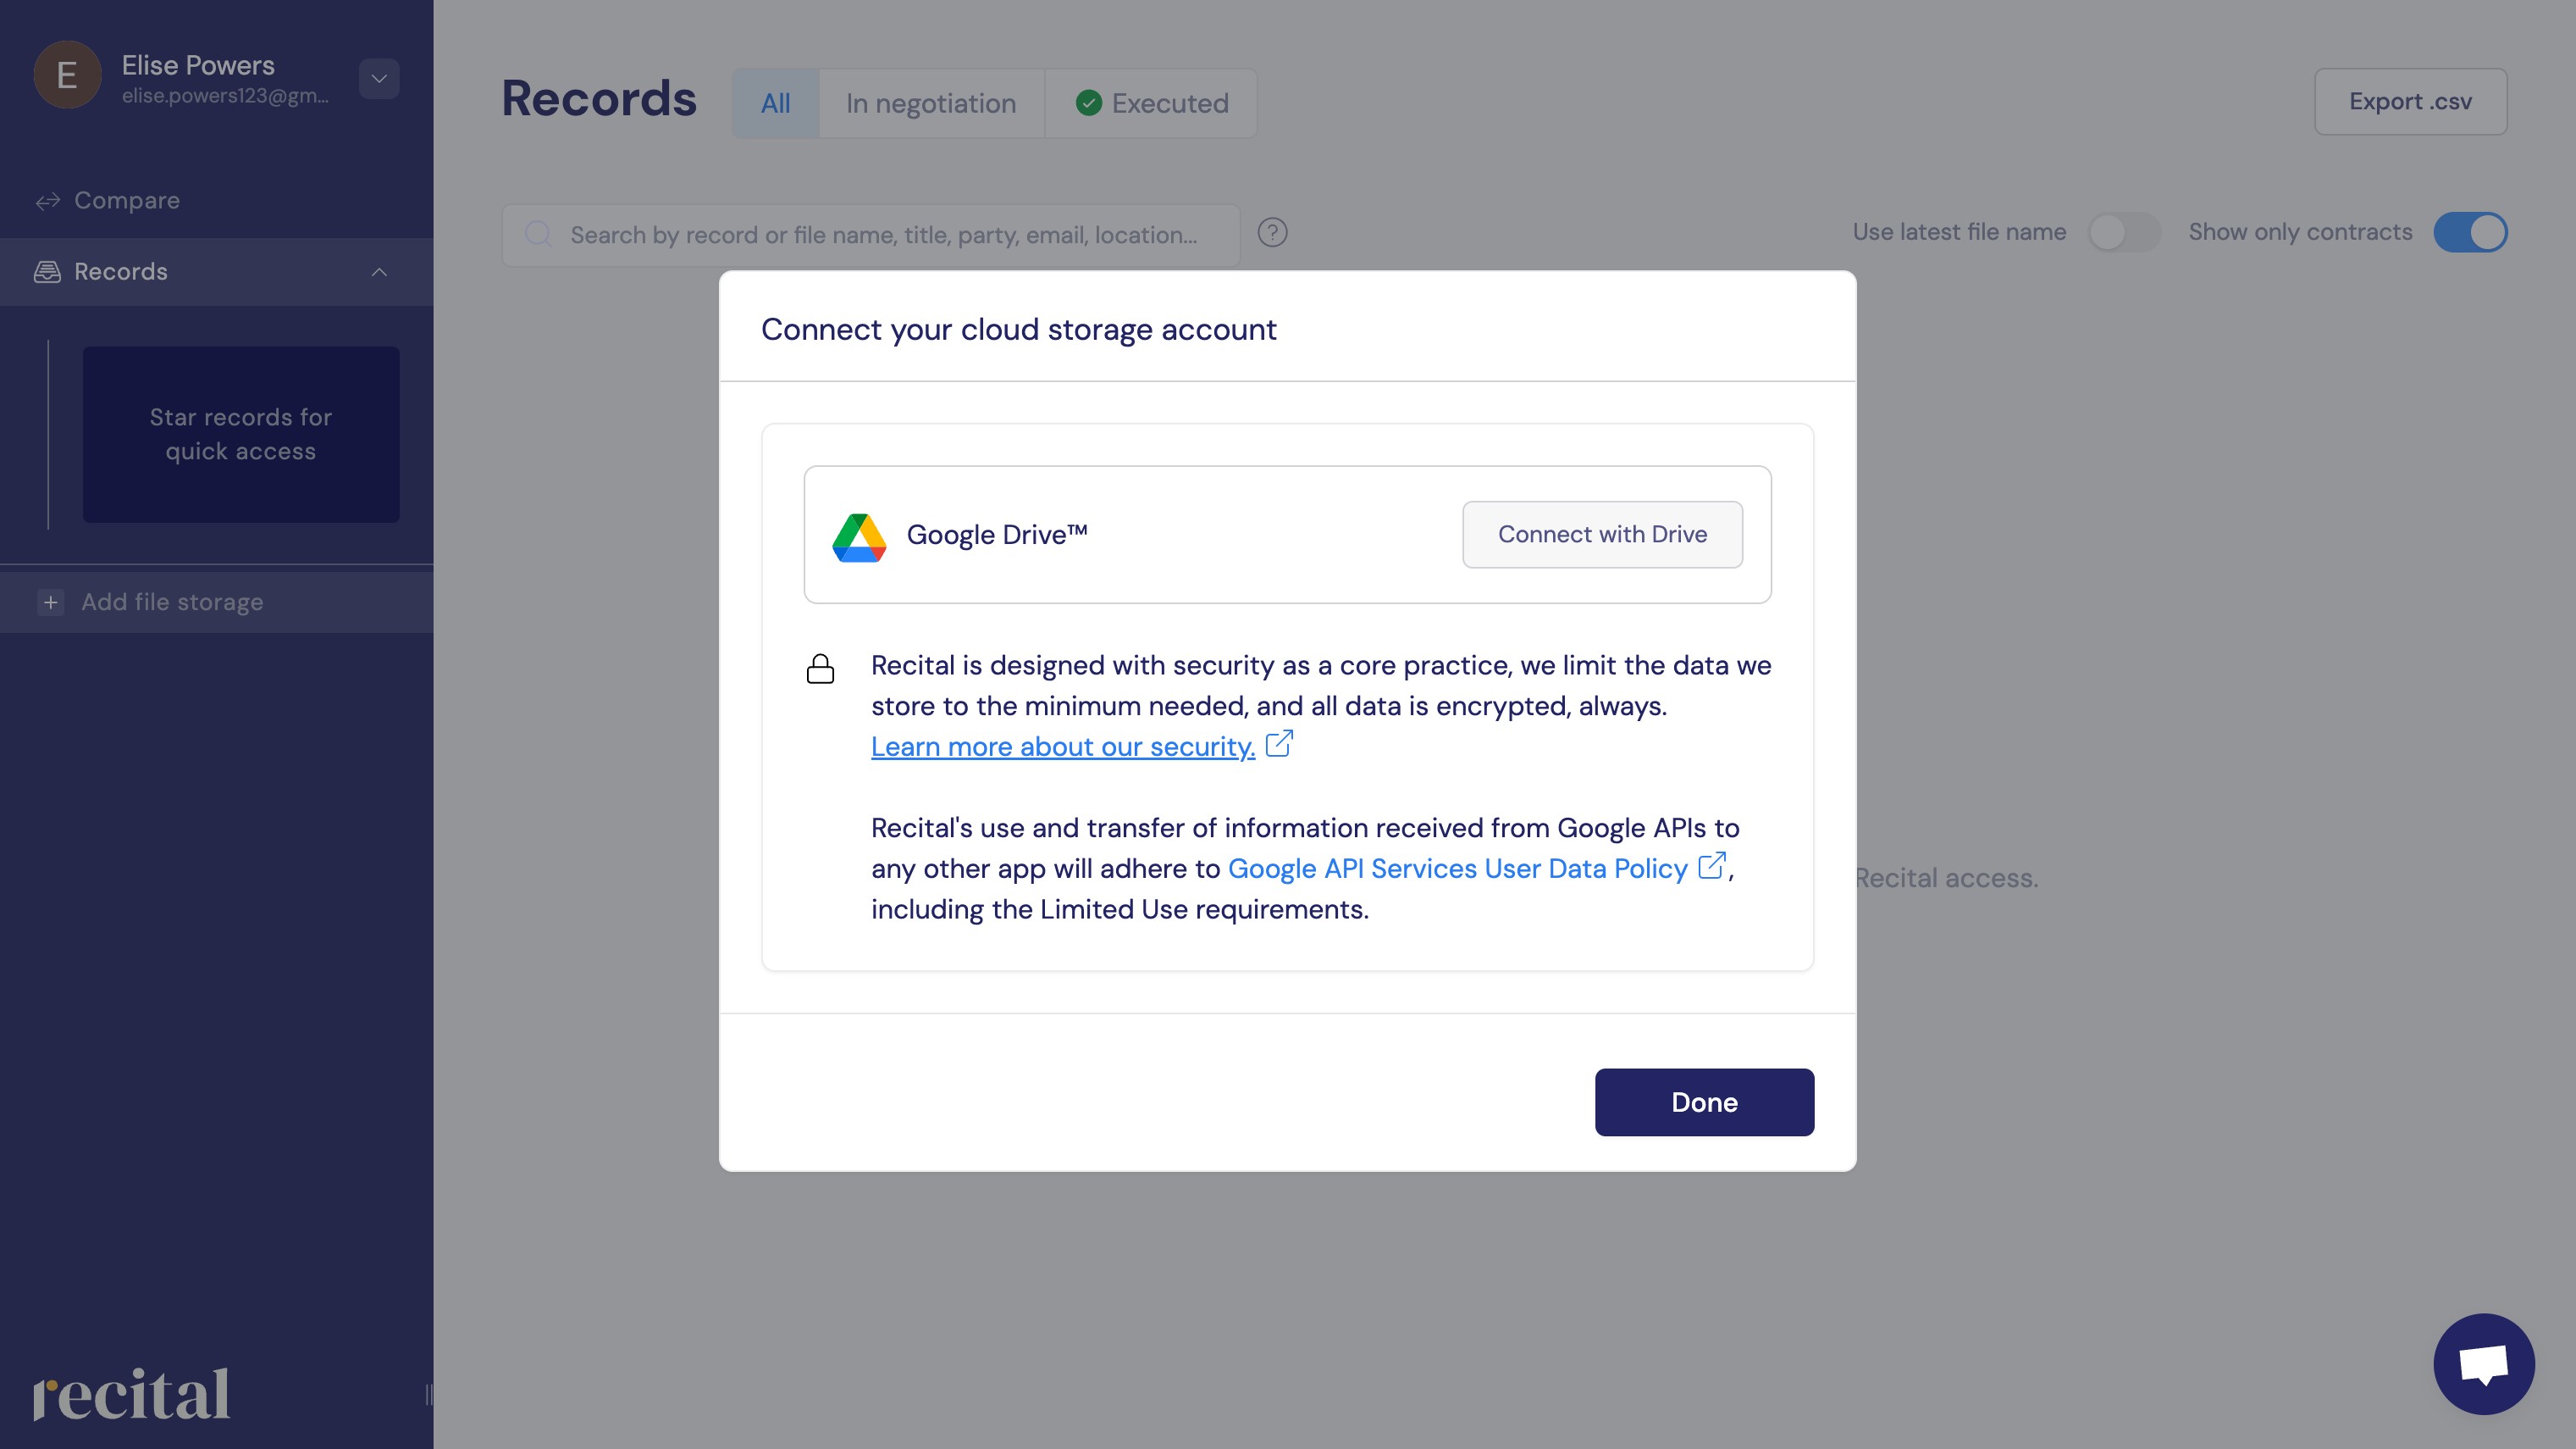Open Learn more about our security link
The height and width of the screenshot is (1449, 2576).
pos(1062,747)
